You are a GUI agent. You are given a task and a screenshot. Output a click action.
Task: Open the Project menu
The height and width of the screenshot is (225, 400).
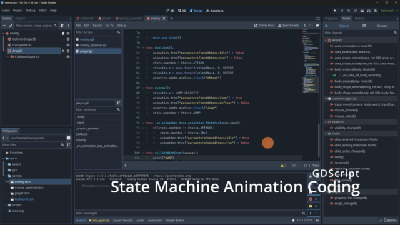18,11
